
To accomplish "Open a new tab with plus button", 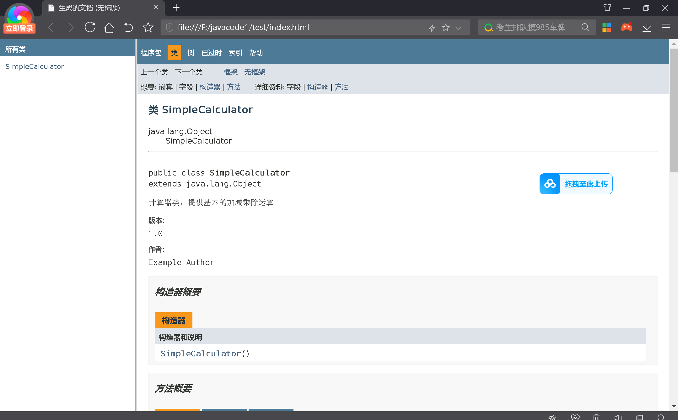I will [176, 8].
